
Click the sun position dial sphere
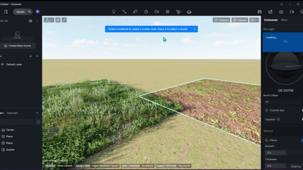click(285, 65)
